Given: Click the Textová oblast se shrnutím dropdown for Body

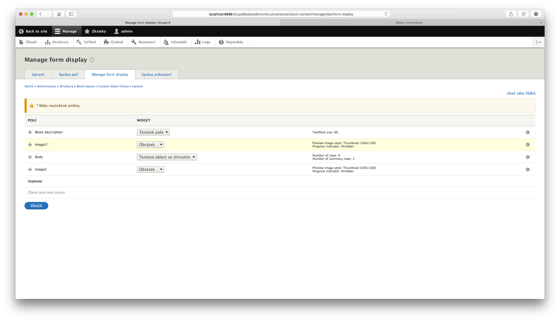Looking at the screenshot, I should (166, 157).
